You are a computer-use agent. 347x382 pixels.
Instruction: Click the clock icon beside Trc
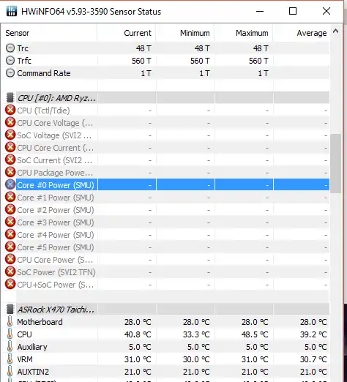(x=10, y=48)
